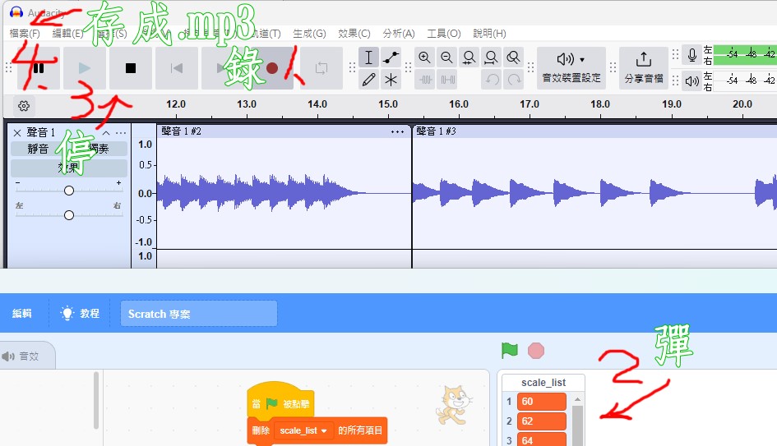Click the Zoom In magnifier icon
Viewport: 777px width, 446px height.
[424, 57]
